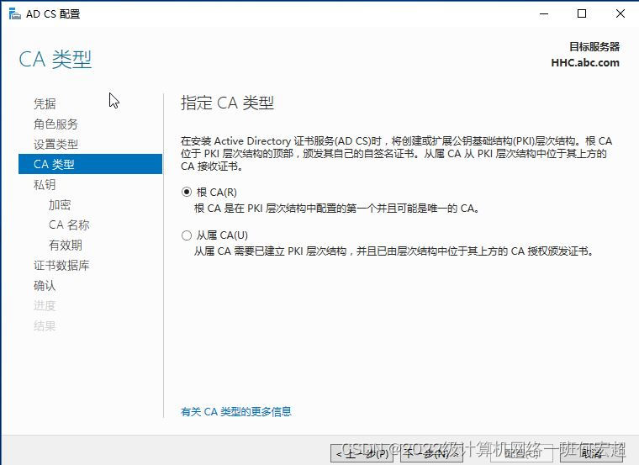
Task: Click the 指定 CA 类型 heading
Action: (227, 103)
